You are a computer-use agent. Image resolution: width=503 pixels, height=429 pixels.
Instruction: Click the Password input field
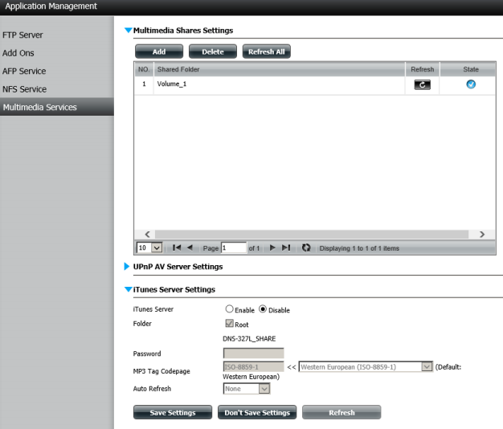click(253, 353)
